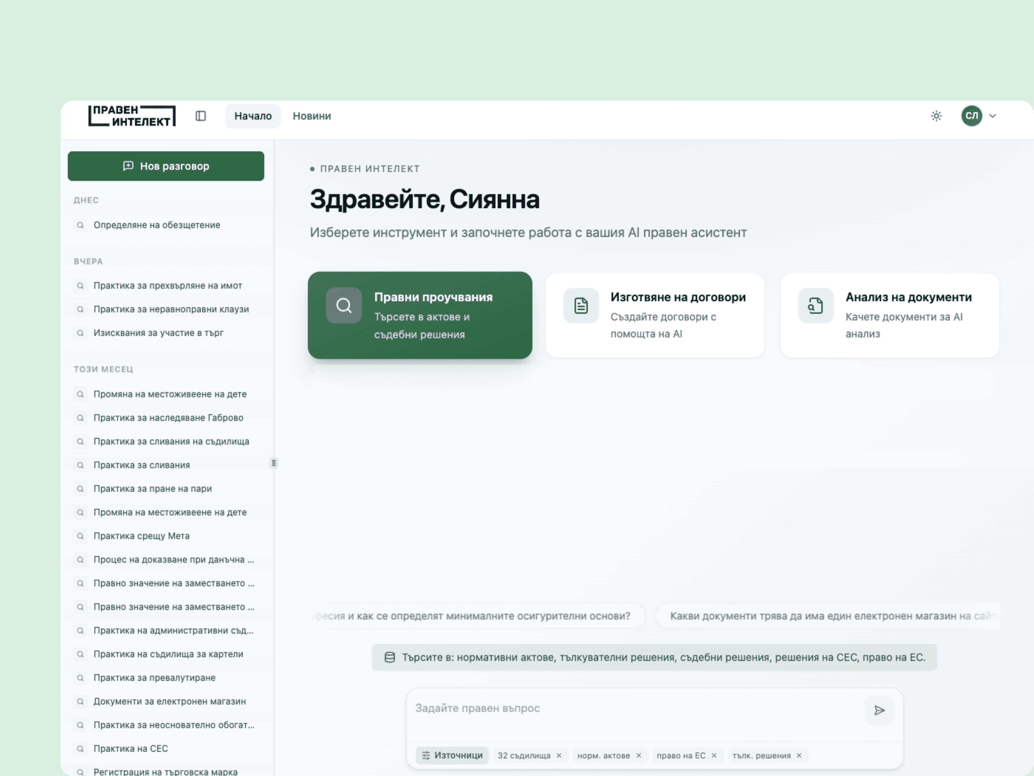Remove the 32 съдилища filter chip
Screen dimensions: 1034x776
point(559,756)
